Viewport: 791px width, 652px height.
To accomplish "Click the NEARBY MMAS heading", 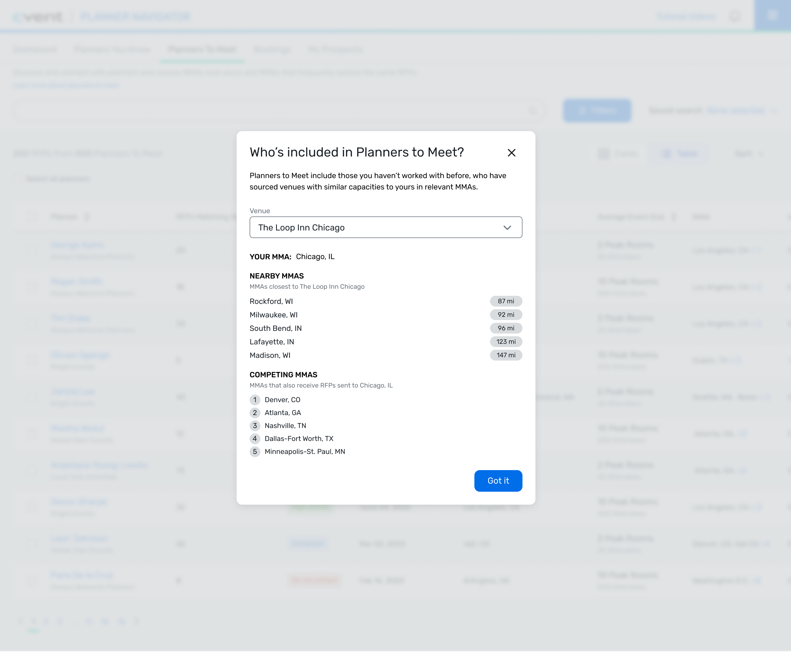I will tap(277, 276).
